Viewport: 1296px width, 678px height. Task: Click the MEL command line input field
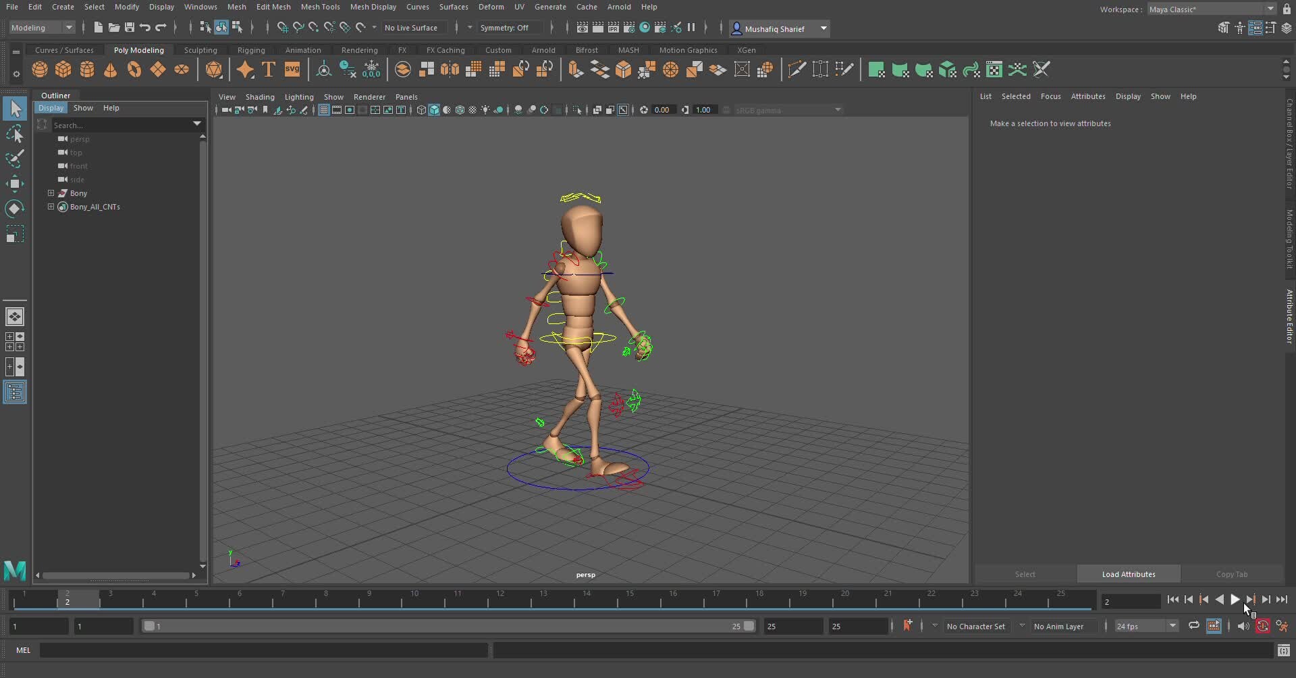click(263, 650)
